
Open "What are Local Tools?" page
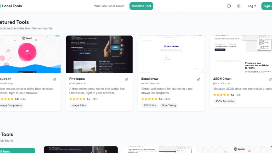pyautogui.click(x=109, y=6)
